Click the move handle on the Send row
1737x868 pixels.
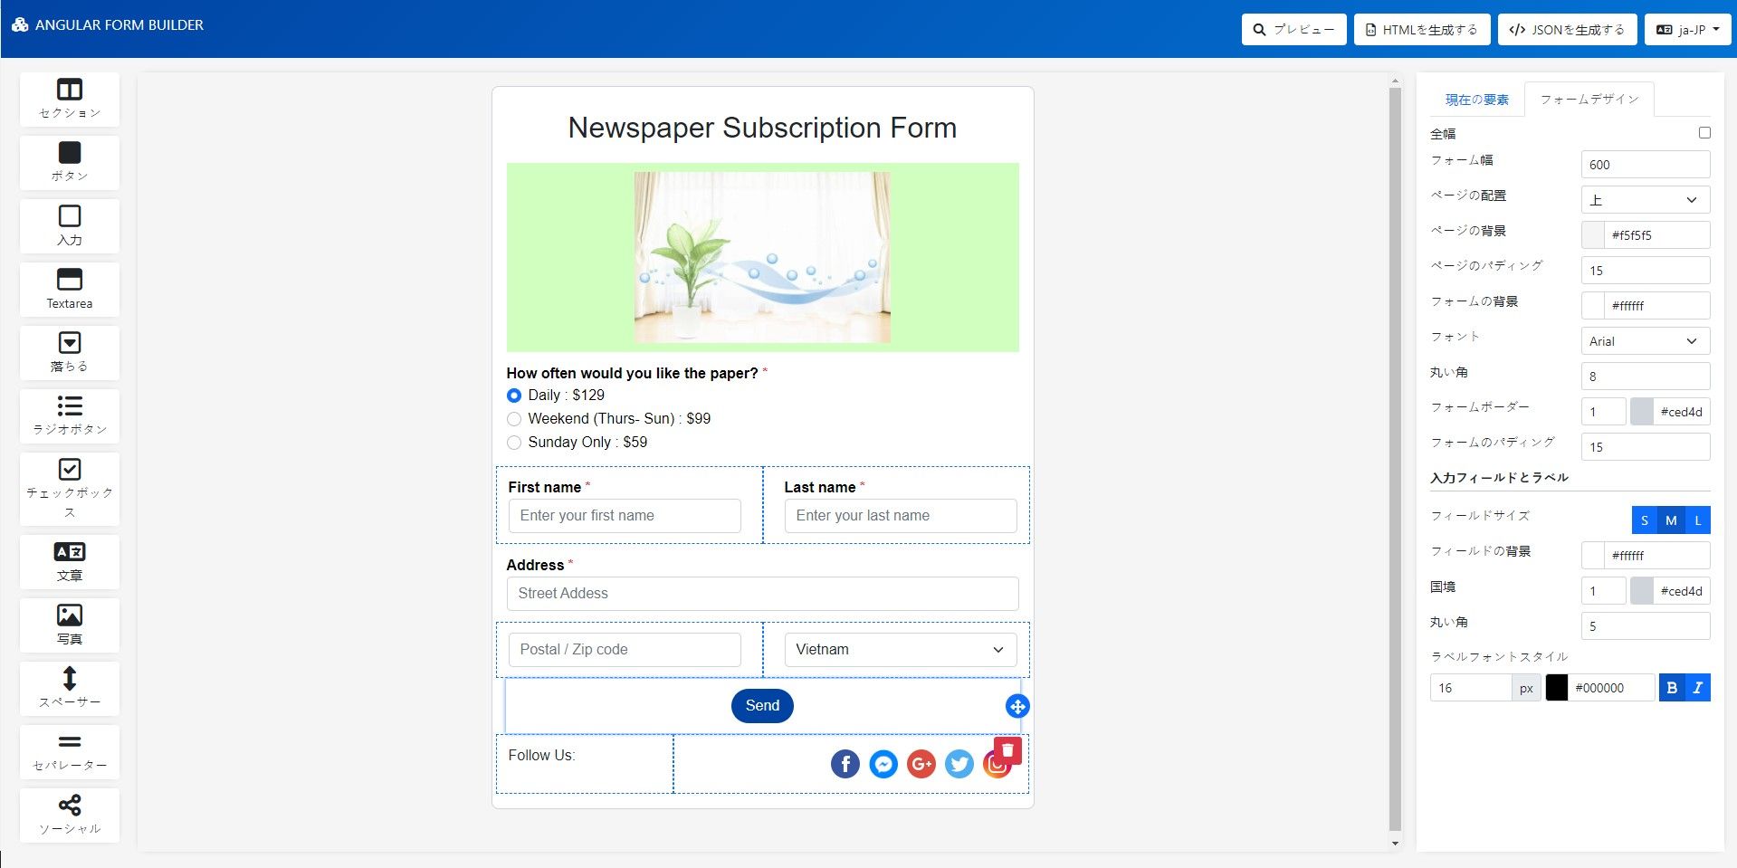1017,706
